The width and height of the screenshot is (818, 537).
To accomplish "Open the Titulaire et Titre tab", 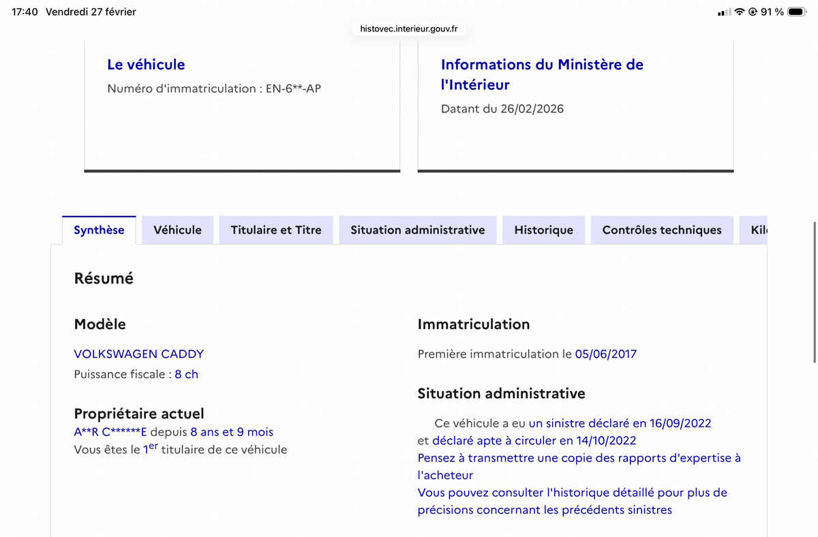I will [x=275, y=230].
